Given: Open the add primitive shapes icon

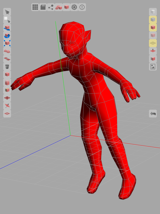Looking at the screenshot, I should coord(59,7).
